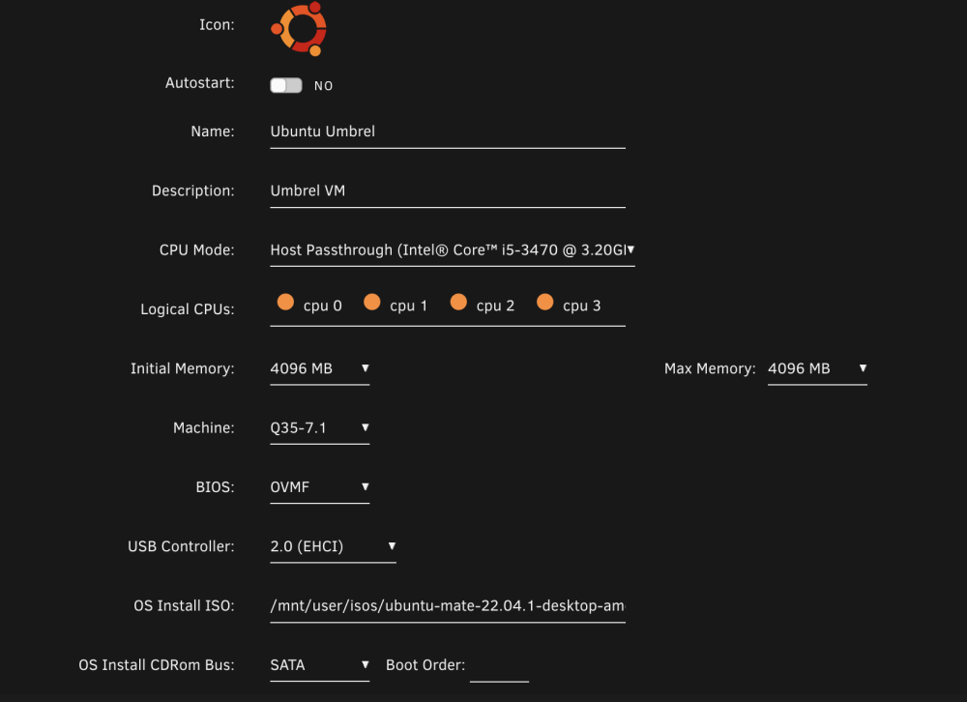The image size is (967, 702).
Task: Toggle the cpu 0 checkbox
Action: point(285,303)
